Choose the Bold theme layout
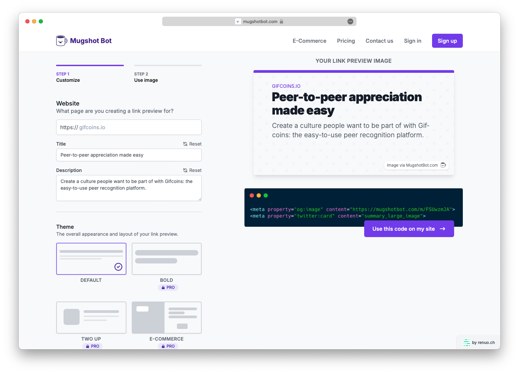This screenshot has width=519, height=374. pos(167,259)
